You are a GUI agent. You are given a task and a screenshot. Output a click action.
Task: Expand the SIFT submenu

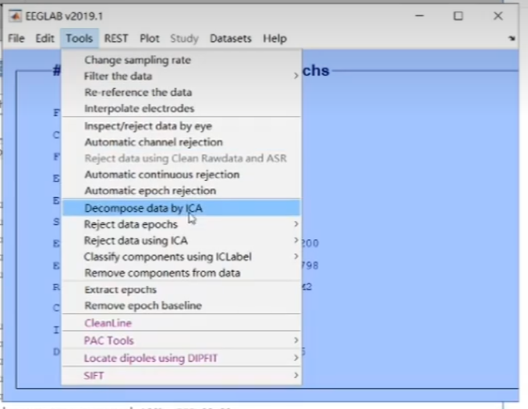[x=296, y=376]
